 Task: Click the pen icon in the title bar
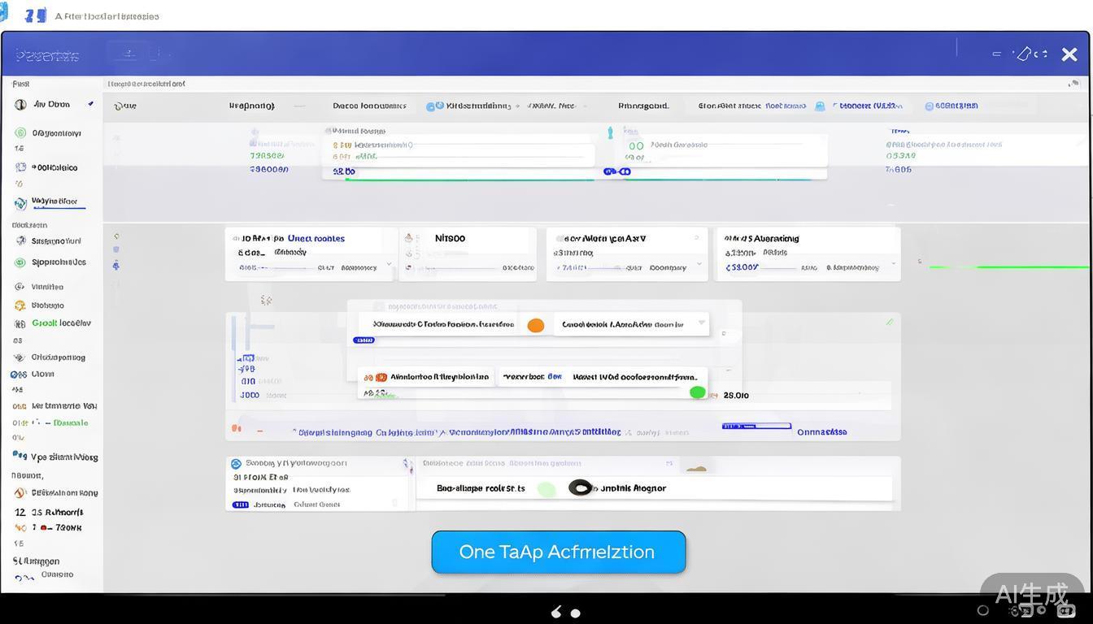[x=1024, y=54]
